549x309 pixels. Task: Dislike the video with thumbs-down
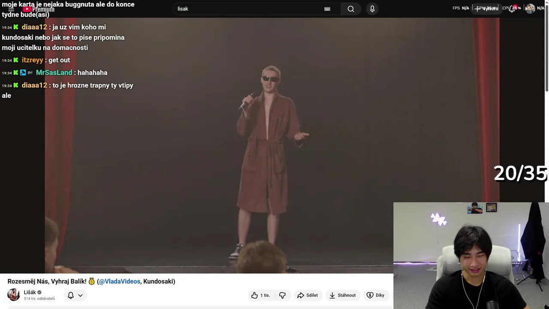[x=282, y=295]
